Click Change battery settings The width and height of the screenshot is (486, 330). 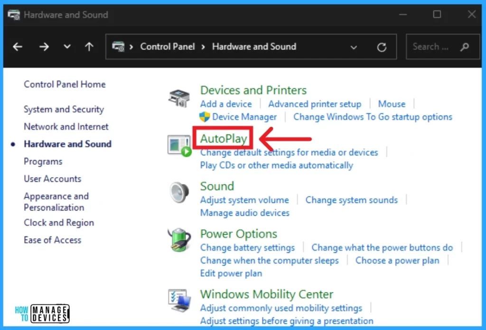(247, 247)
